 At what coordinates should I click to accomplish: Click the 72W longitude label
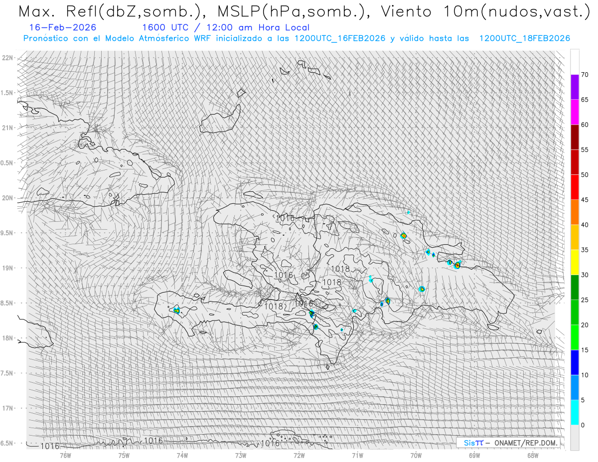point(299,455)
